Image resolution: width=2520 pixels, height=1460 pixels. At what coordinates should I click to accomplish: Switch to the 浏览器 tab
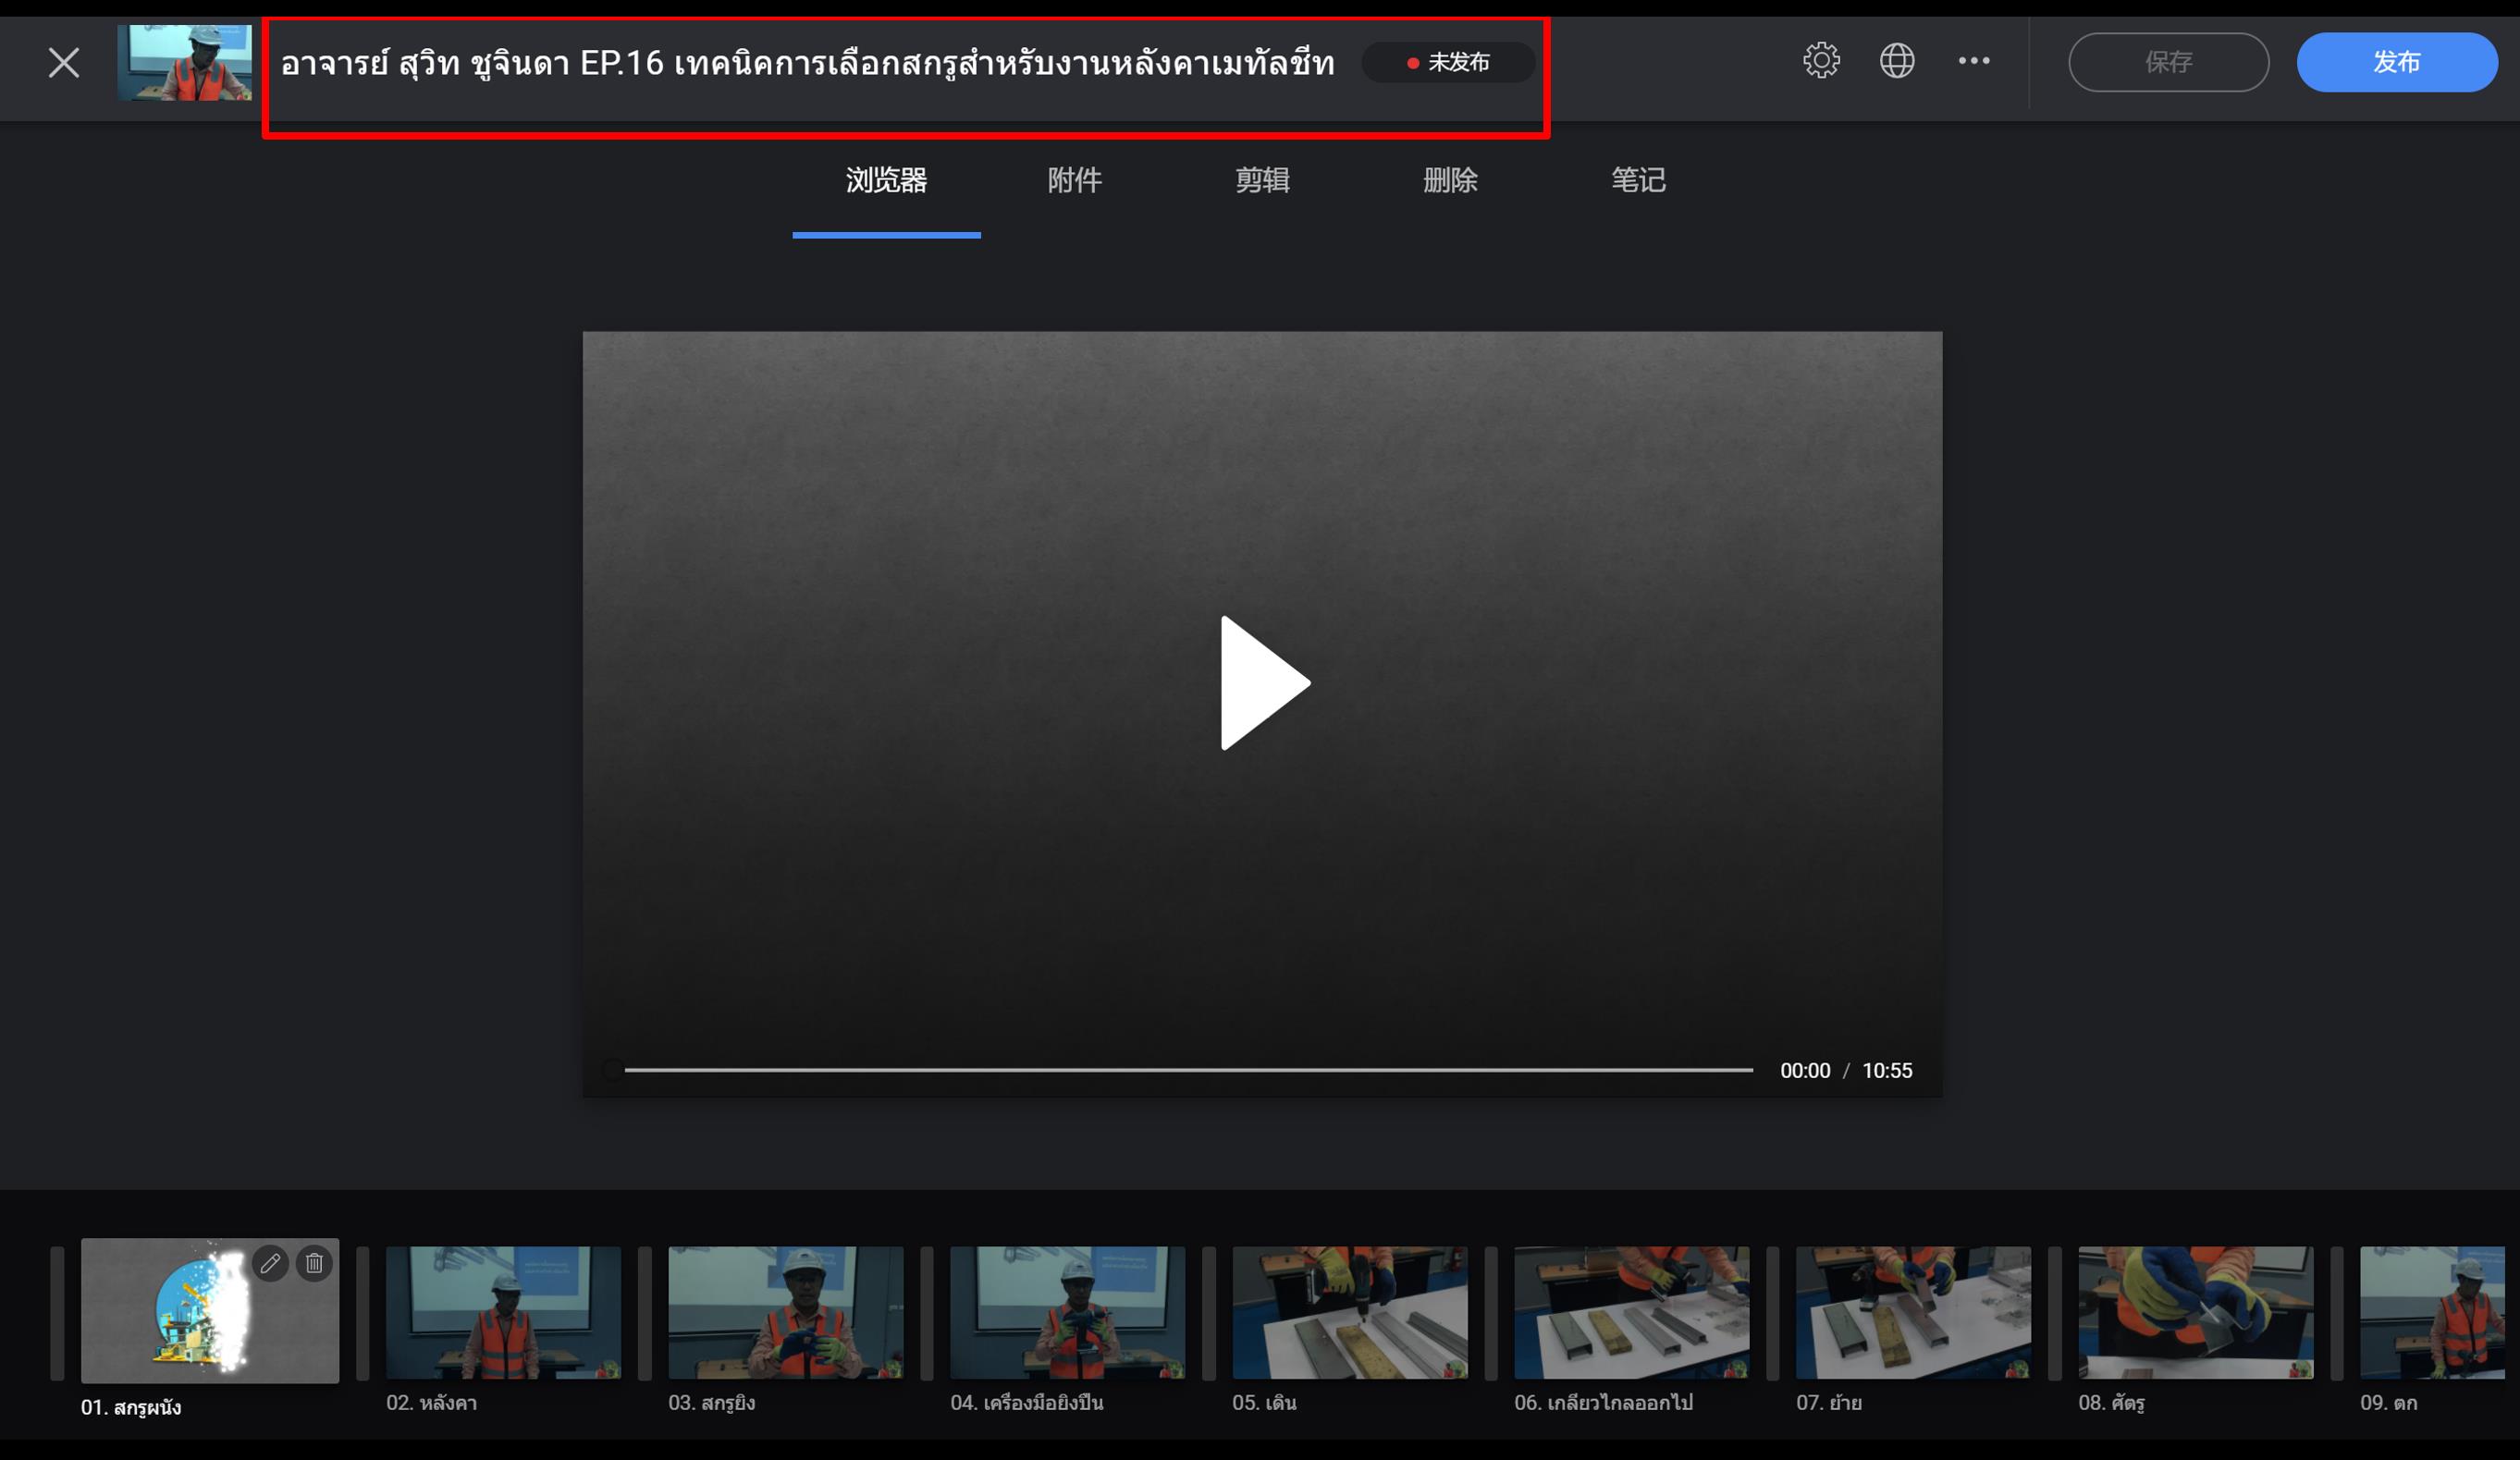pyautogui.click(x=886, y=181)
